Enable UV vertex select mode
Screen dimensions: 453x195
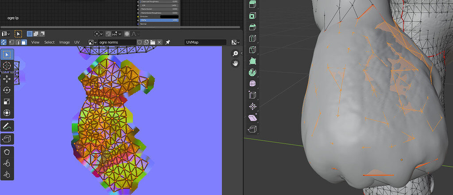tap(12, 42)
